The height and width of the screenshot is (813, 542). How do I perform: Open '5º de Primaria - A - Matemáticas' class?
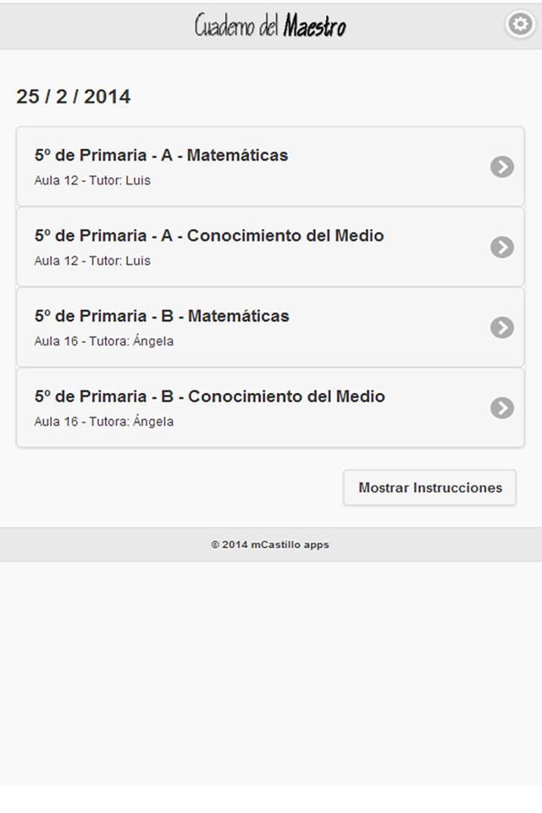pos(161,156)
